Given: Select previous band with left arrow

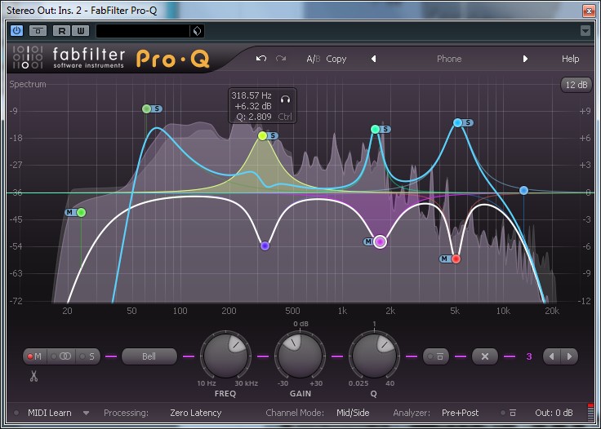Looking at the screenshot, I should point(552,356).
